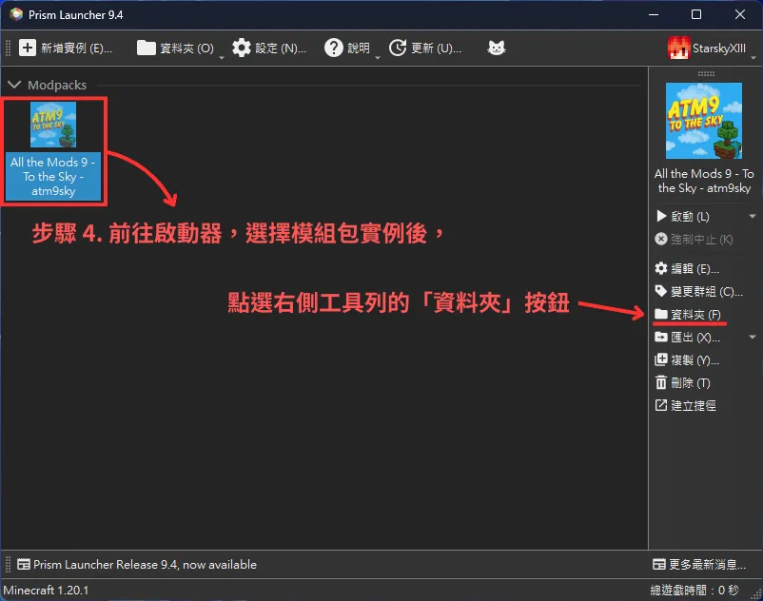This screenshot has width=763, height=601.
Task: Click the ATM9 instance icon in sidebar
Action: (705, 121)
